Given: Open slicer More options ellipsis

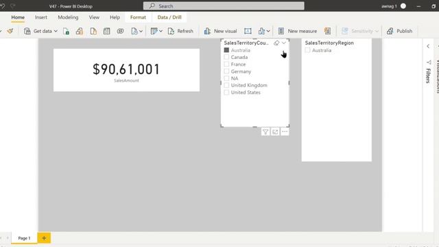Looking at the screenshot, I should (285, 132).
